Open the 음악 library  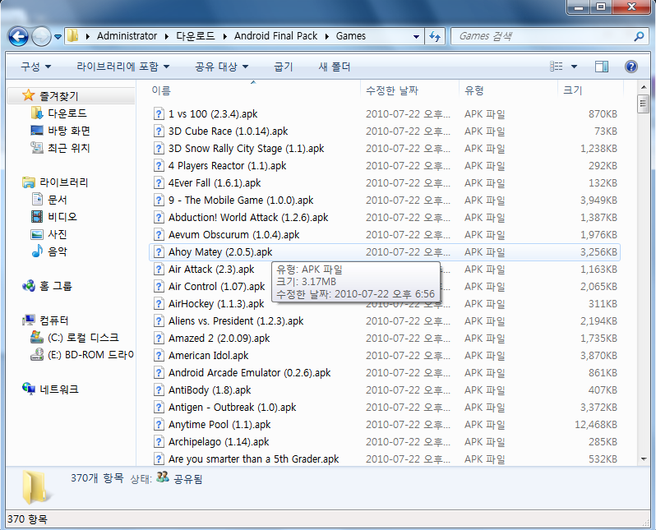(x=49, y=251)
